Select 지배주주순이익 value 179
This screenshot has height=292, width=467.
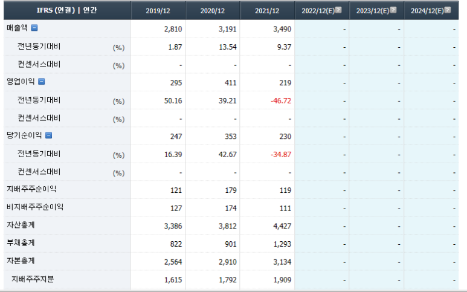coord(231,190)
